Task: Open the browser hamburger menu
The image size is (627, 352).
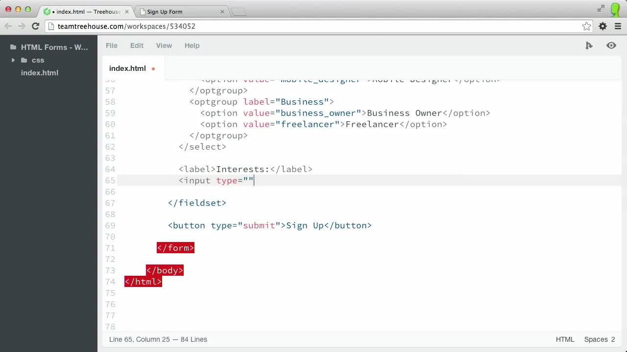Action: pos(617,26)
